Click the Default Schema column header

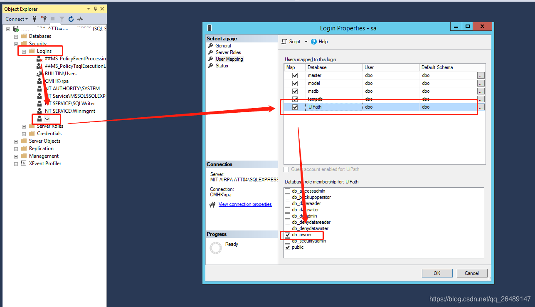pyautogui.click(x=452, y=67)
